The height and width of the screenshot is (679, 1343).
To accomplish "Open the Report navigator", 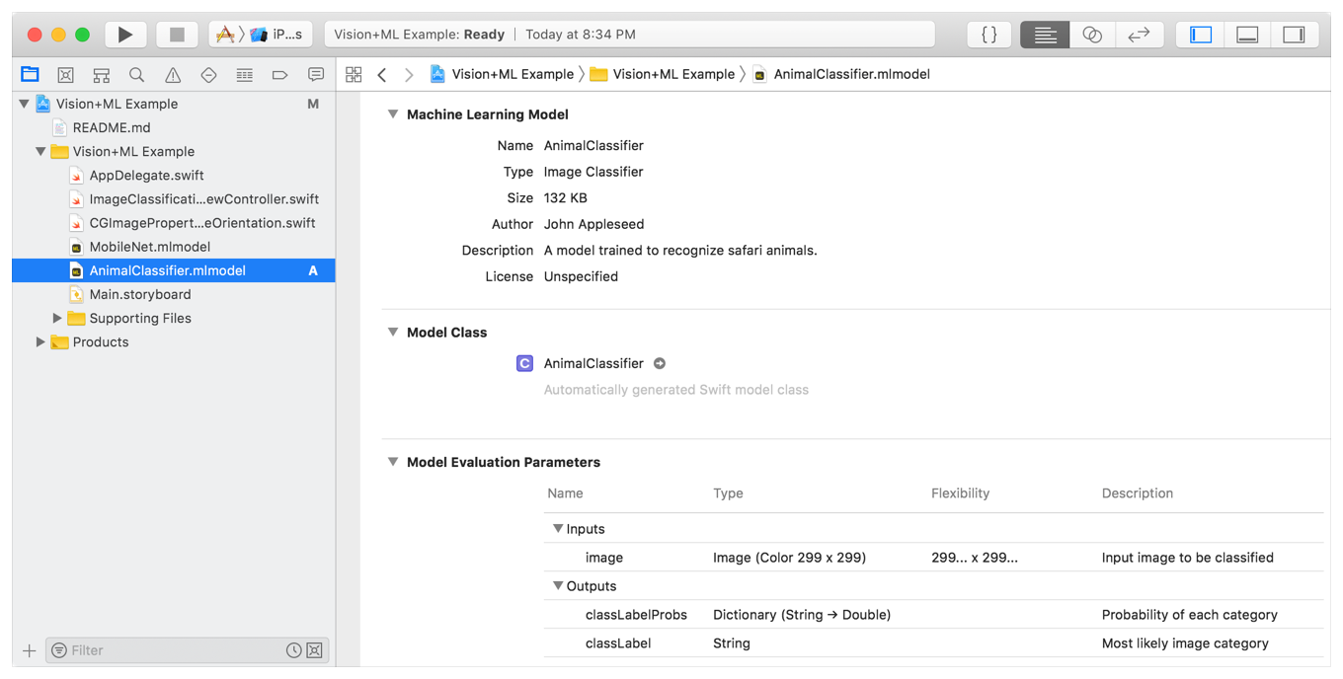I will pos(316,75).
